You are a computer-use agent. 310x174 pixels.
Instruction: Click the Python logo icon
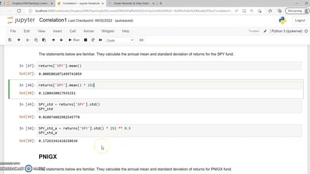tap(282, 20)
